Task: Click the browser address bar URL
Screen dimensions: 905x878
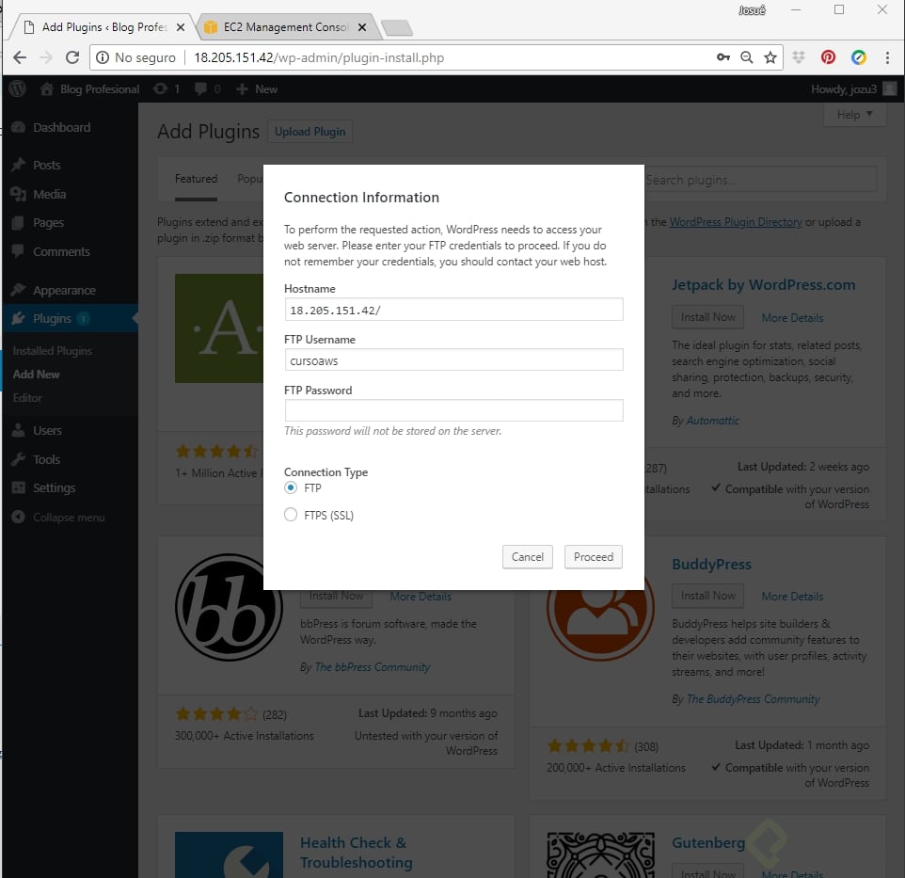Action: 319,57
